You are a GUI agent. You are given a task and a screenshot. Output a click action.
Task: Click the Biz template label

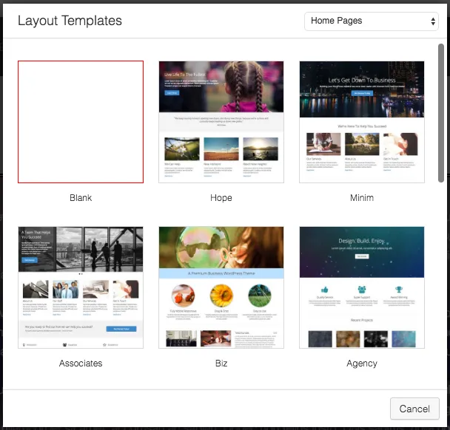tap(221, 364)
